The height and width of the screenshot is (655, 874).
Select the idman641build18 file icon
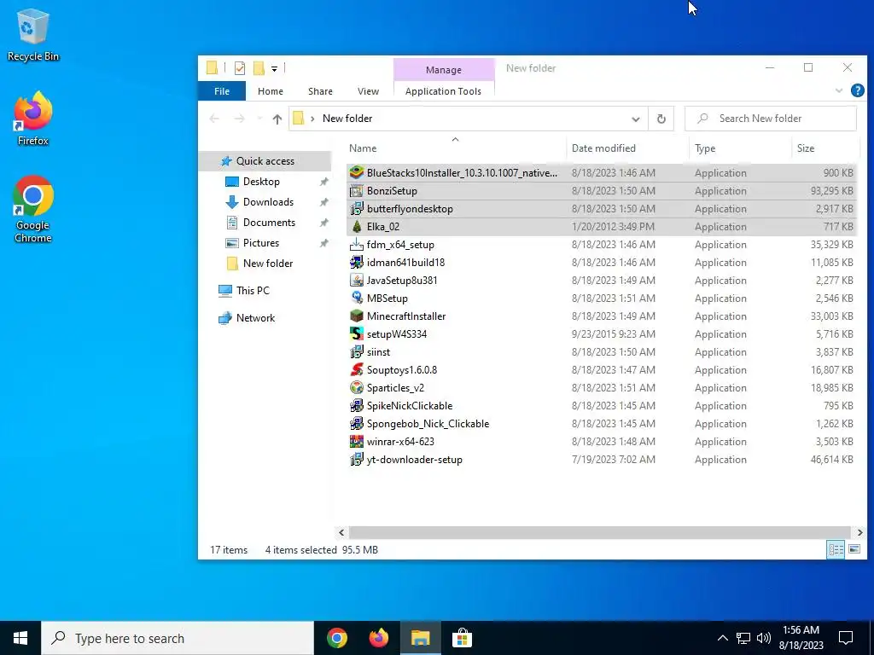357,262
